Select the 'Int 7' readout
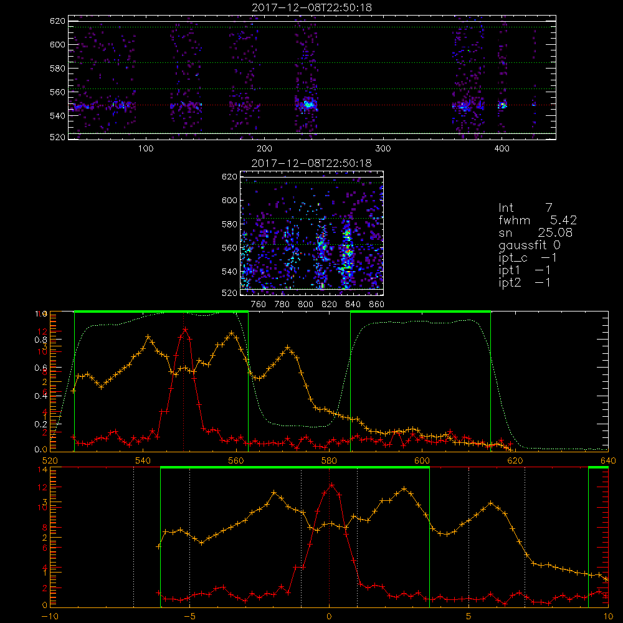This screenshot has width=623, height=623. click(x=525, y=208)
